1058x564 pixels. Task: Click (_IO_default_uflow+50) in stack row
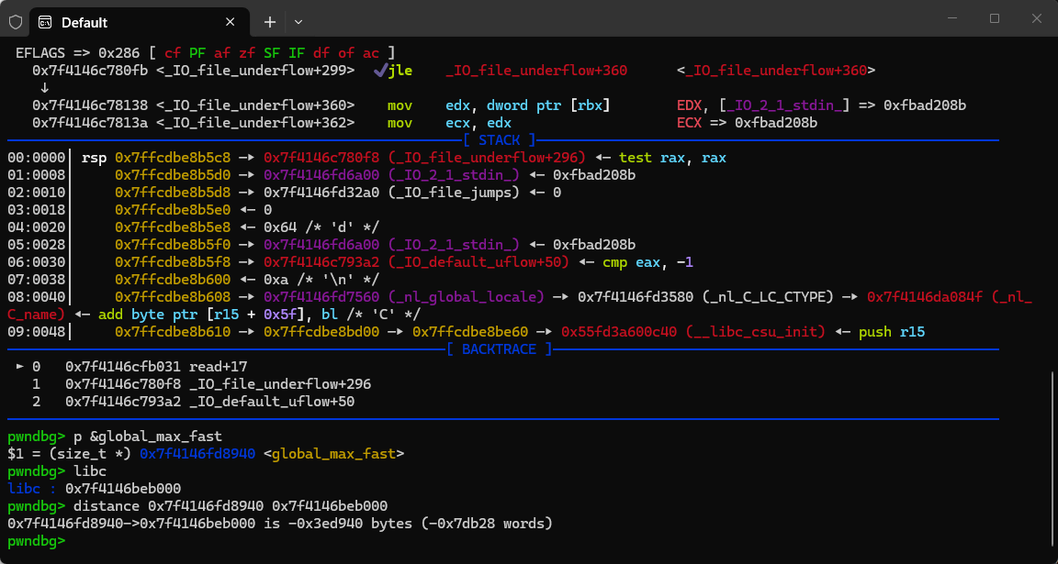pyautogui.click(x=479, y=262)
